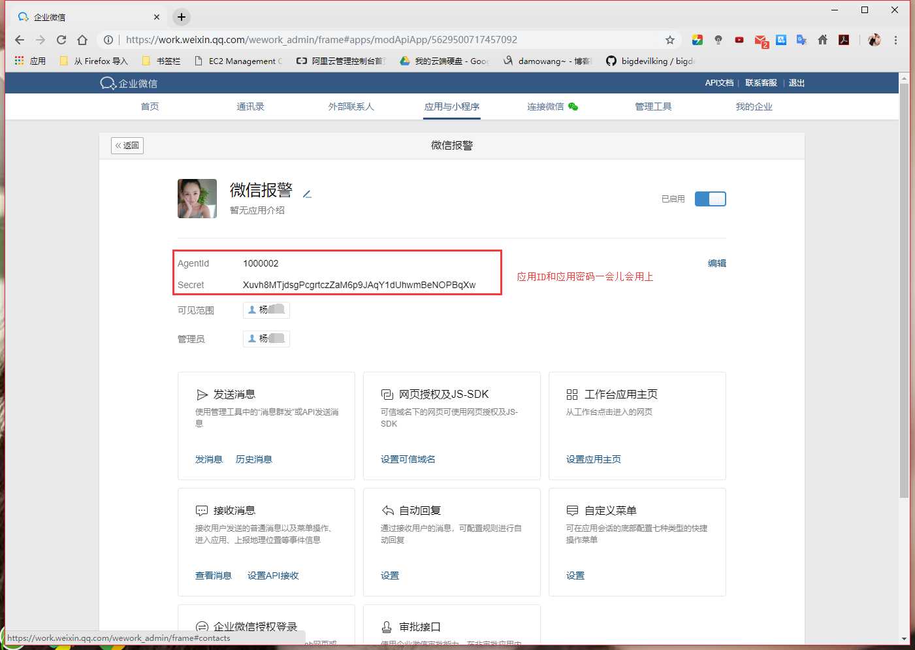Click the 发送消息 paper-plane icon
The image size is (915, 650).
202,395
